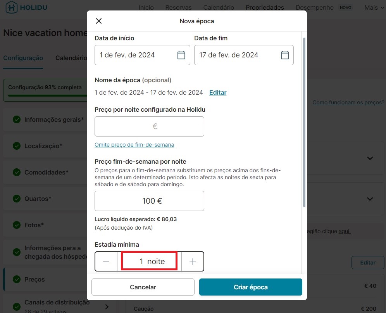Increase Estadia mínima with plus icon

[x=193, y=261]
